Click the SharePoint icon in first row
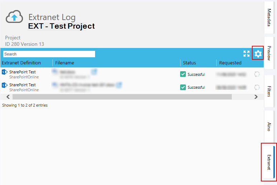 [5, 72]
